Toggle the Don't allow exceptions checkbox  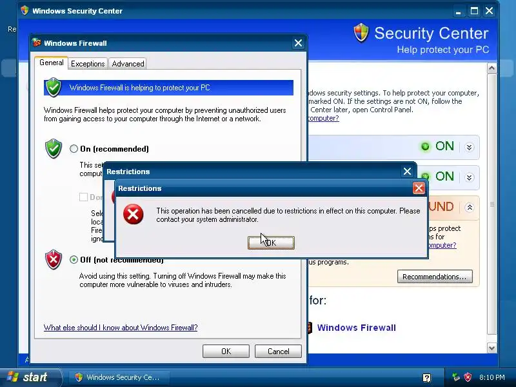[x=83, y=197]
